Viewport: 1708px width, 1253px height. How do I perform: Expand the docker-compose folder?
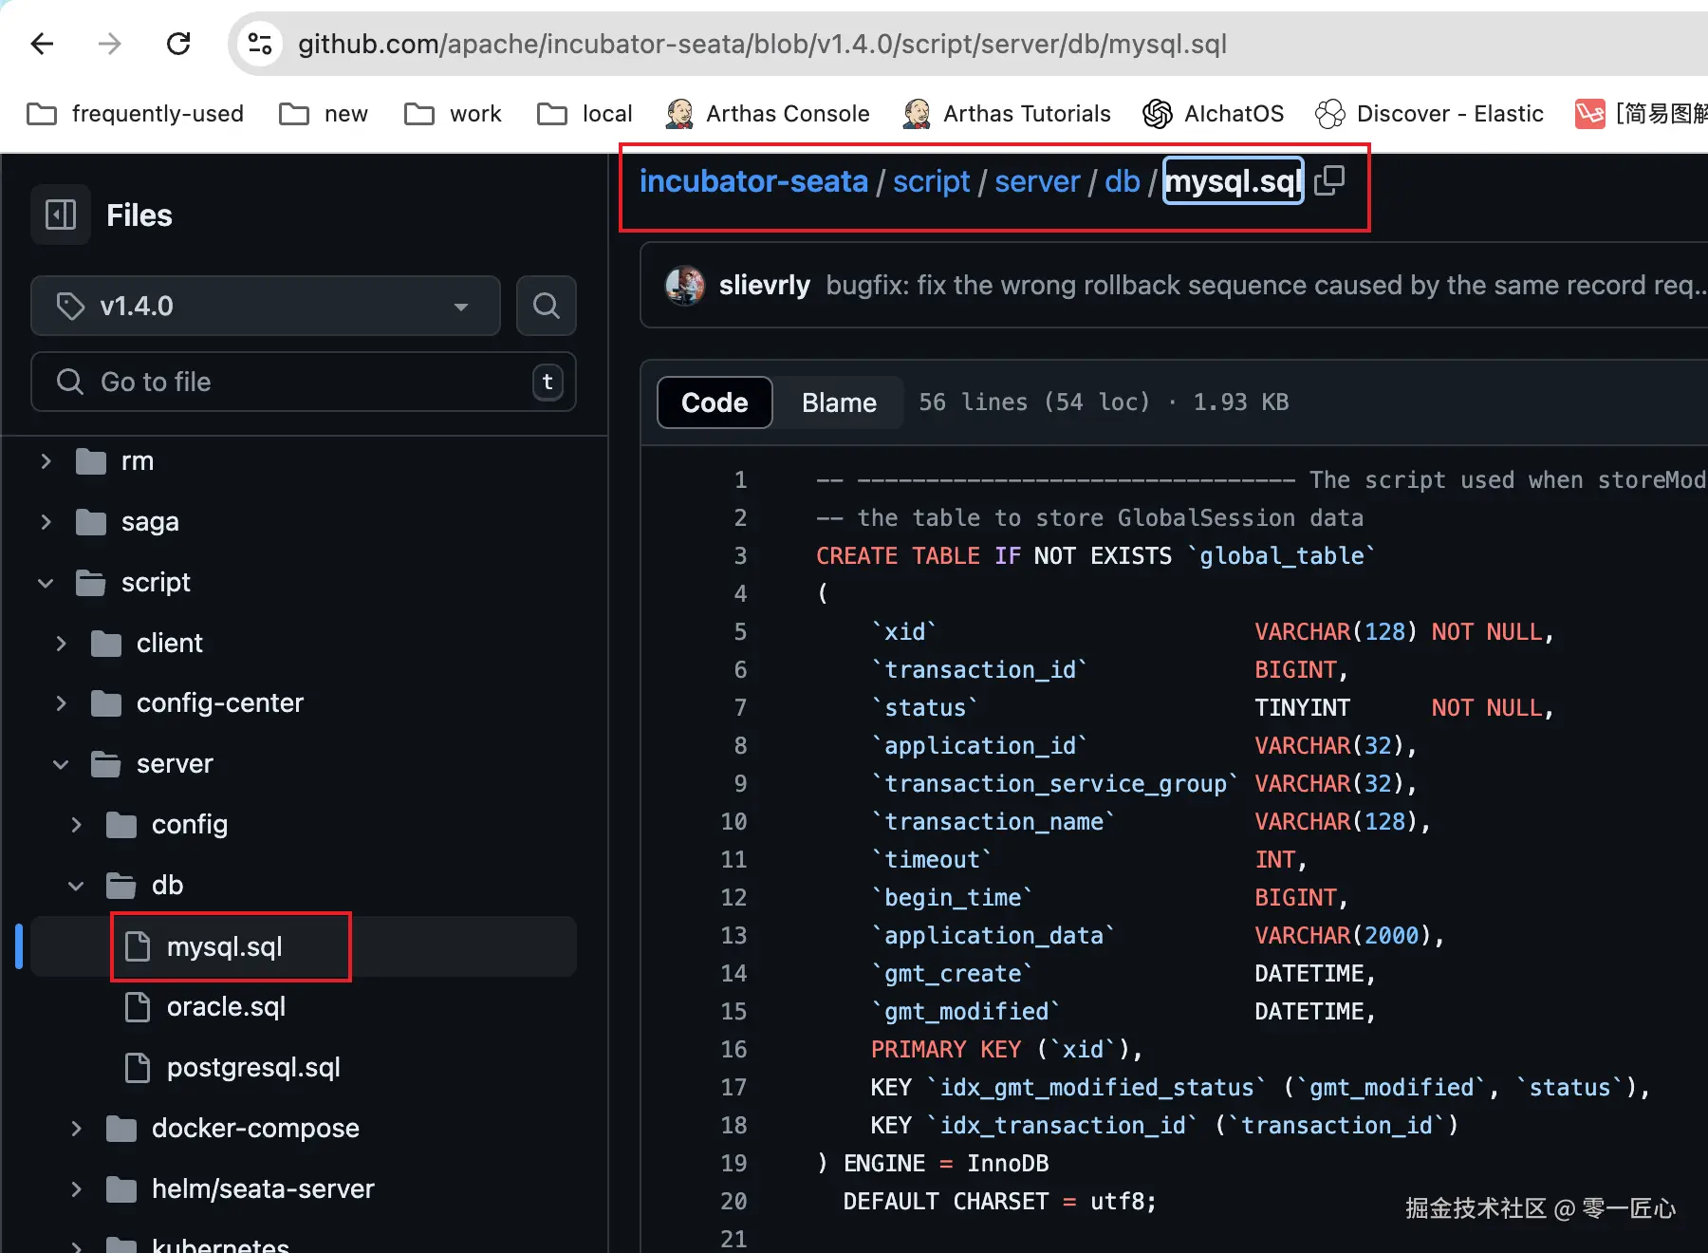point(76,1129)
